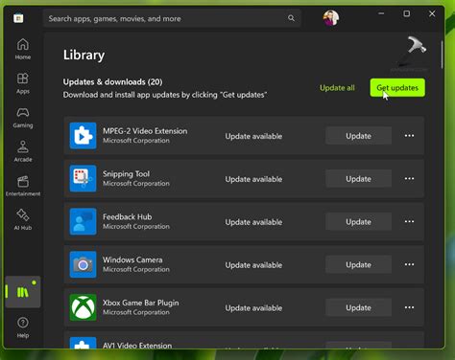This screenshot has width=455, height=360.
Task: Click the Feedback Hub app icon
Action: 83,221
